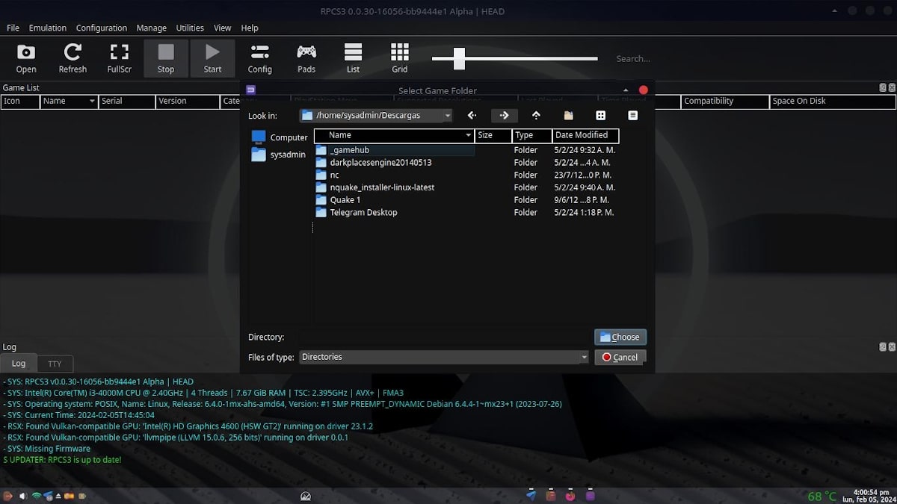Viewport: 897px width, 504px height.
Task: Open the 'Files of type' dropdown
Action: pos(585,357)
